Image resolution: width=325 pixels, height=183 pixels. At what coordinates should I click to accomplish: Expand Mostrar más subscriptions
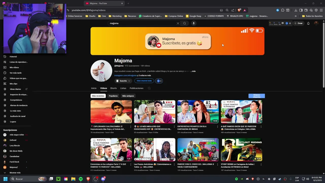coord(15,173)
